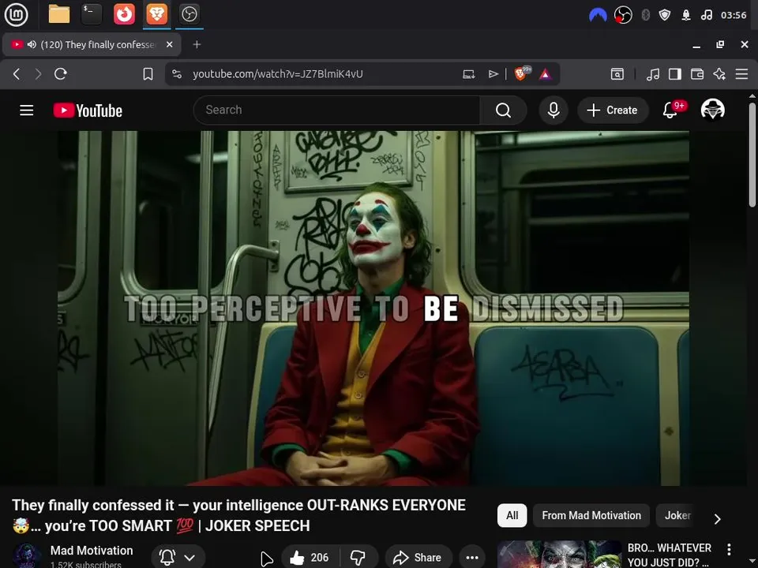Open options menu for 'BRO... WHATEVER' video
The width and height of the screenshot is (758, 568).
[729, 549]
